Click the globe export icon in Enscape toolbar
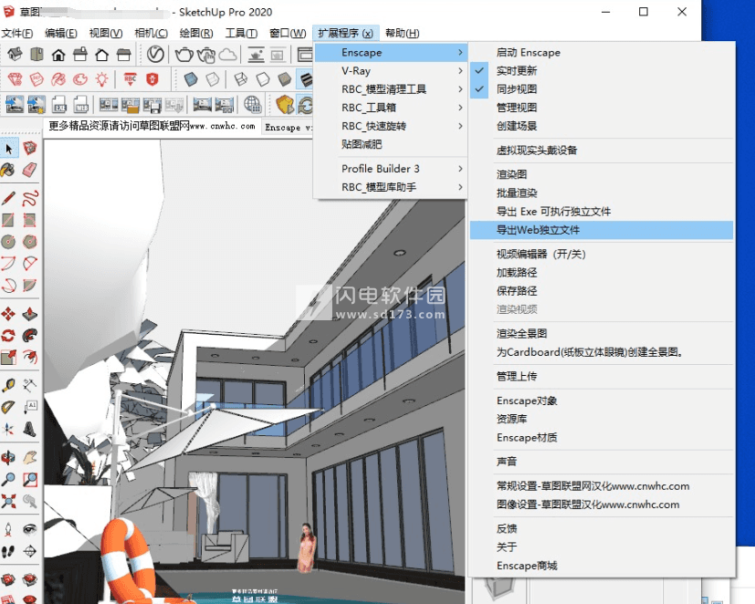755x604 pixels. tap(252, 104)
